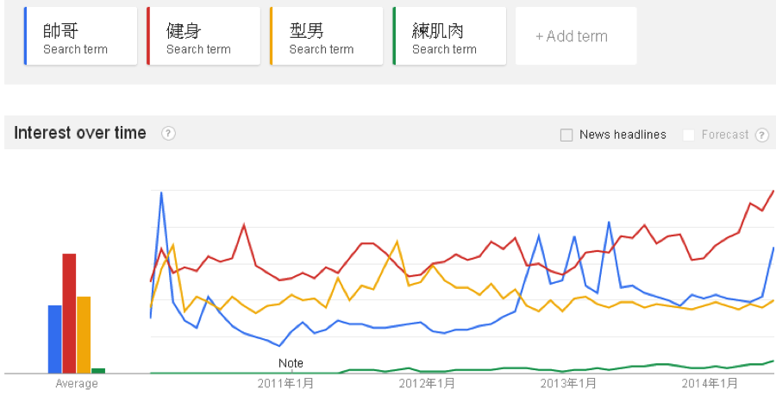Click the 2012年1月 axis label
Viewport: 776px width, 396px height.
pos(426,383)
